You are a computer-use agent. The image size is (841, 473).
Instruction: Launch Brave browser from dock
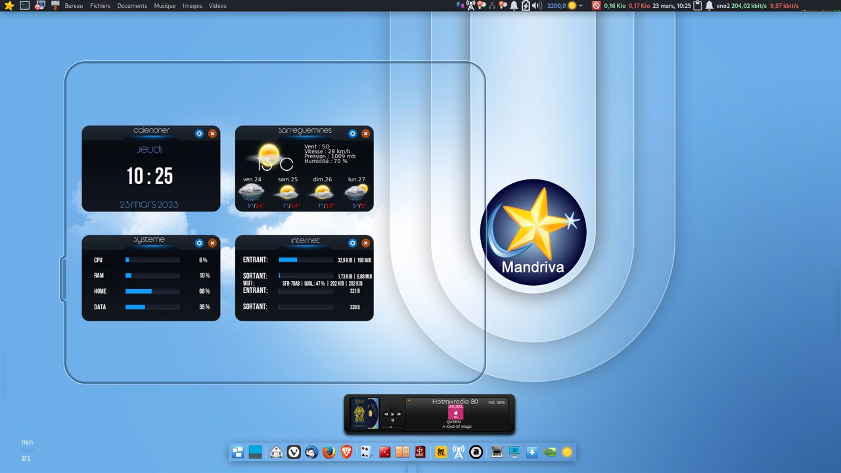coord(346,452)
